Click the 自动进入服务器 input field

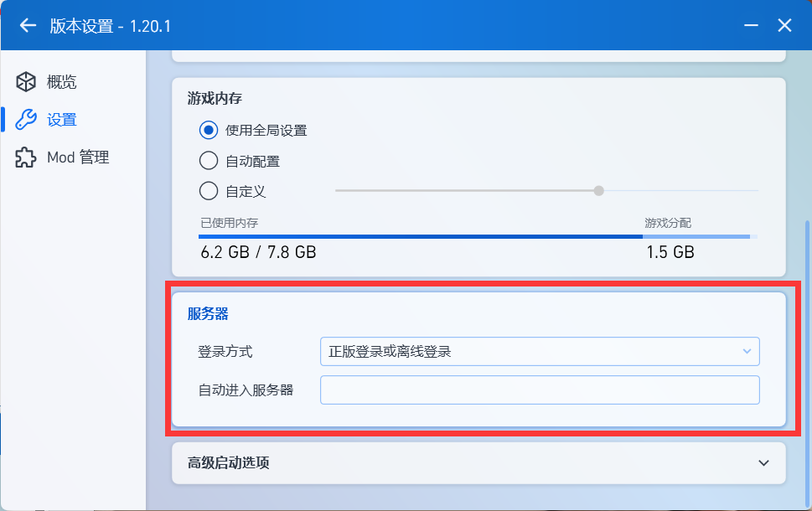[540, 390]
